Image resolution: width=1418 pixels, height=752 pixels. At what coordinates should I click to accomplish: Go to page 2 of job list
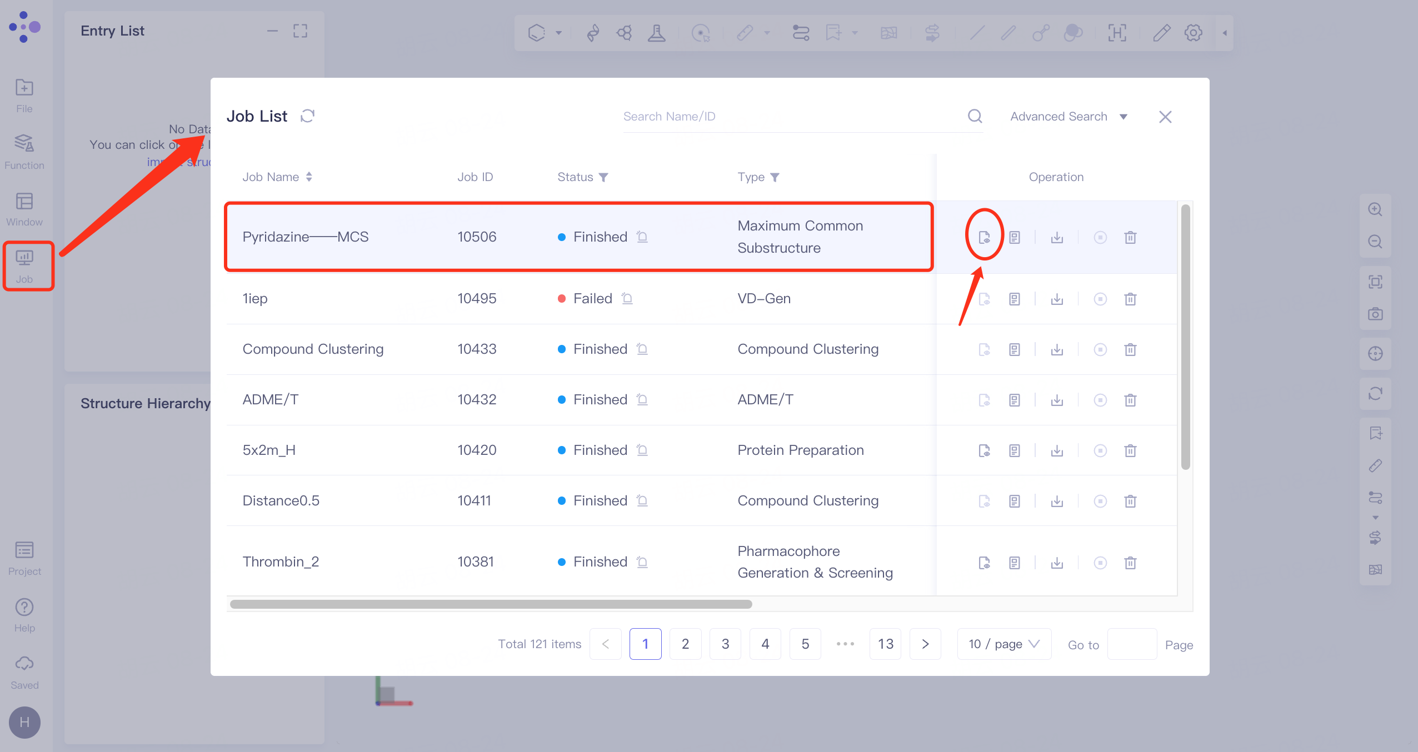tap(685, 644)
